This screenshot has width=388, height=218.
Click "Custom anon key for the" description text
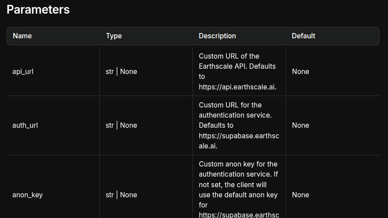pyautogui.click(x=238, y=164)
